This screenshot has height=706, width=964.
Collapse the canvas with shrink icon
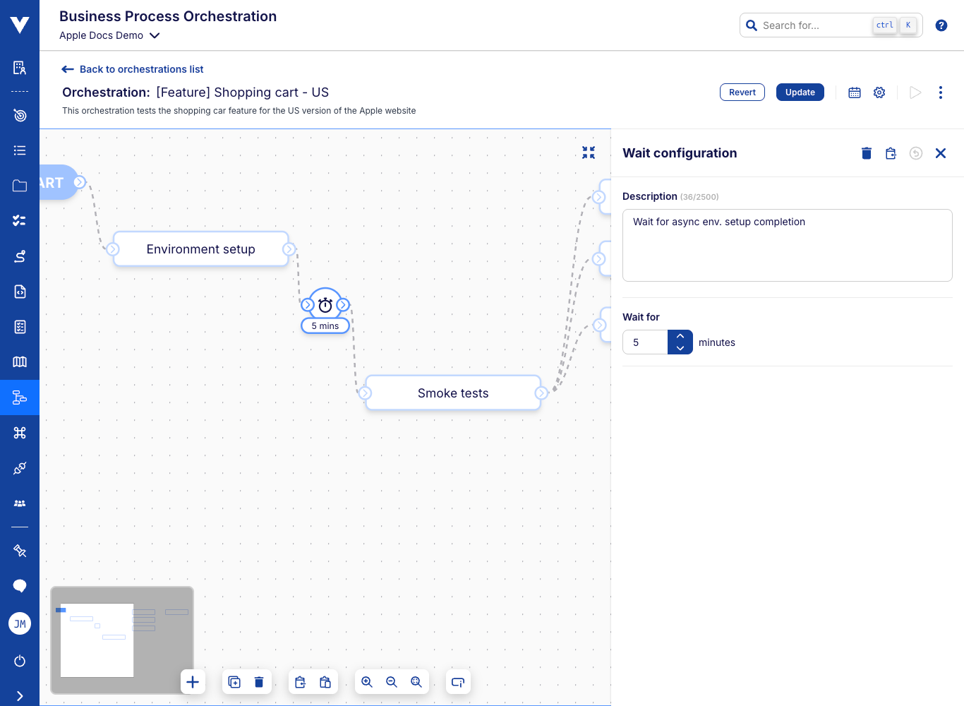coord(589,152)
